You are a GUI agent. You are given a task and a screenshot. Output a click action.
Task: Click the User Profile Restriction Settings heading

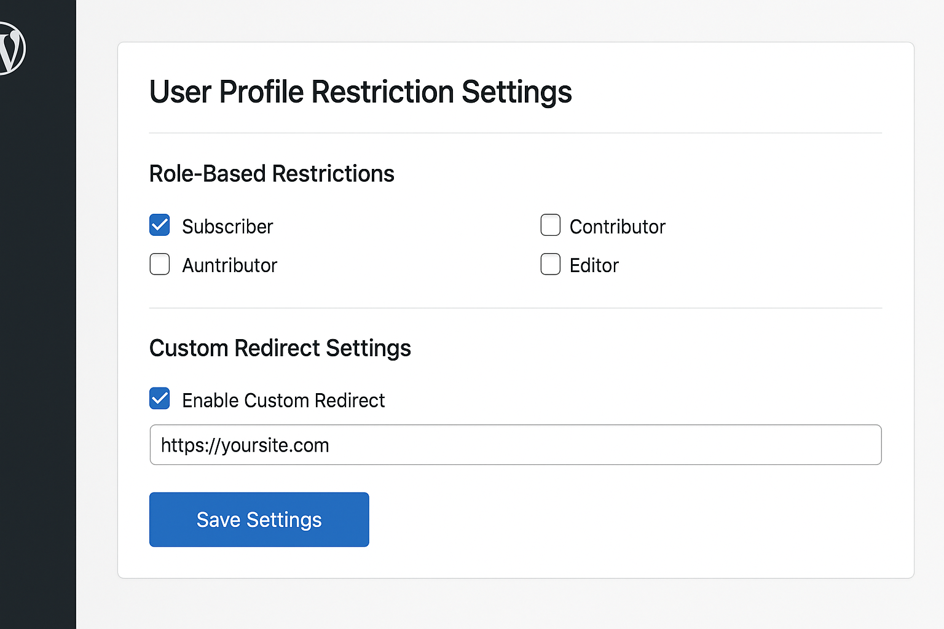click(x=360, y=92)
